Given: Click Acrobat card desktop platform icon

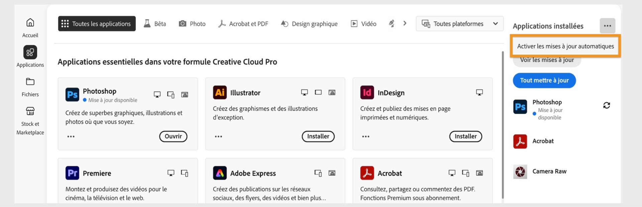Looking at the screenshot, I should [x=452, y=173].
